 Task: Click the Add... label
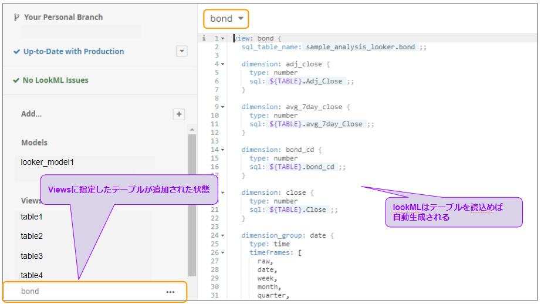tap(32, 114)
